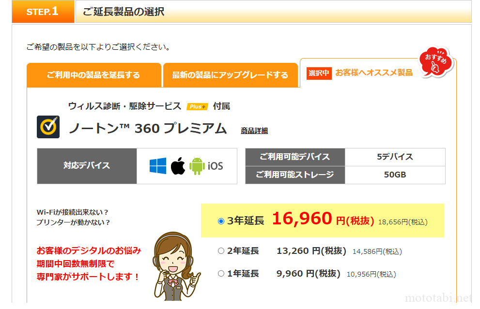The height and width of the screenshot is (309, 480).
Task: Click the 13,260 円(税抜) price text
Action: pyautogui.click(x=311, y=251)
